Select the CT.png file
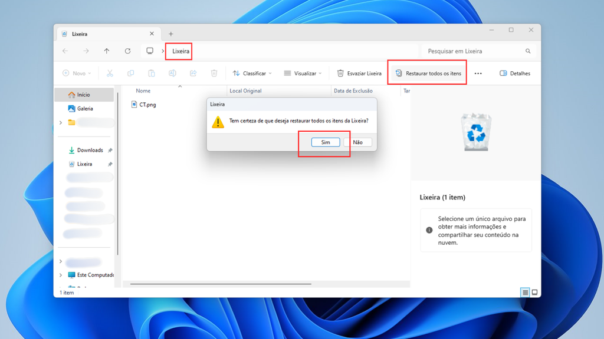Image resolution: width=604 pixels, height=339 pixels. pos(144,105)
